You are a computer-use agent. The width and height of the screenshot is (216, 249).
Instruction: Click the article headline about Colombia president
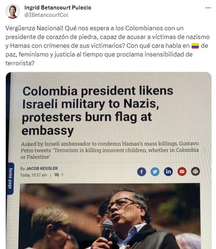pos(98,110)
